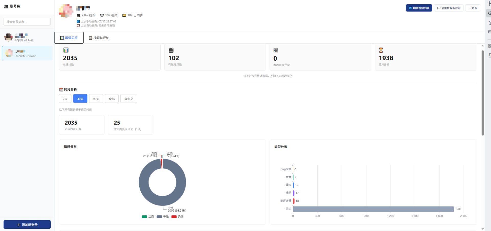Click the 账号库 people icon in the sidebar header
Image resolution: width=491 pixels, height=231 pixels.
pos(6,6)
